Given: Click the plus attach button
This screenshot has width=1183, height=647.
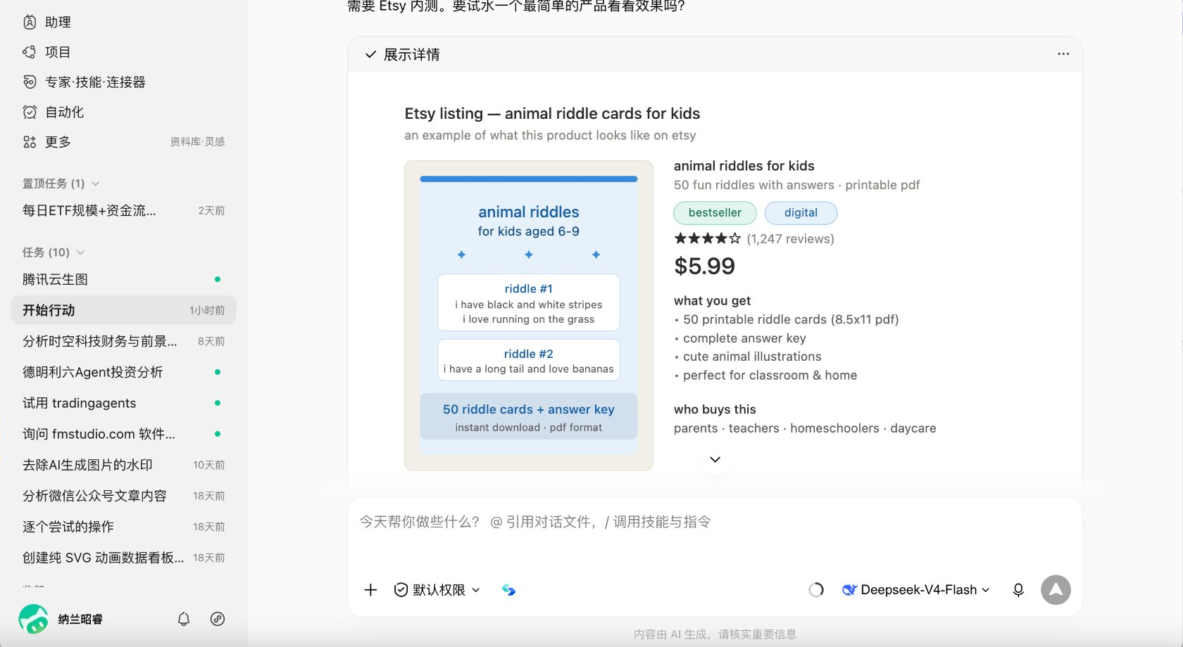Looking at the screenshot, I should (x=370, y=590).
